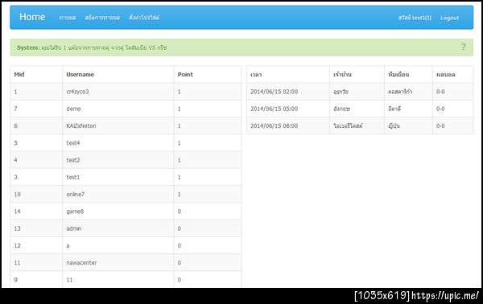
Task: Click the home team in the 02:00 match row
Action: 341,92
